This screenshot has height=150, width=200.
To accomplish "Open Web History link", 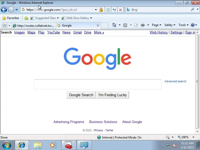I will [x=159, y=32].
